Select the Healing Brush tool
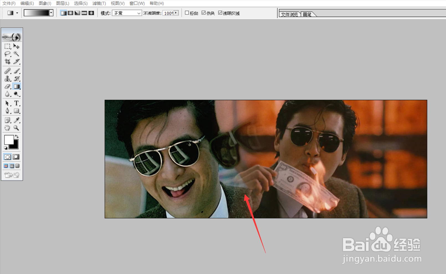 click(7, 71)
